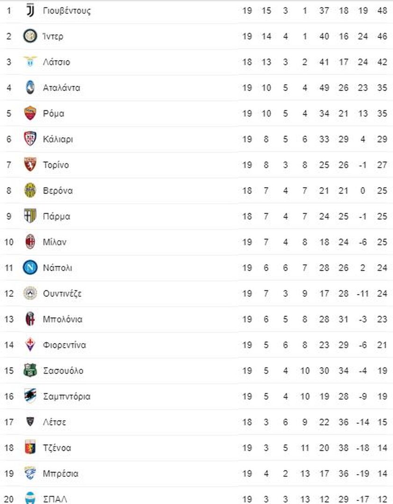Open the Πάρμα team link
393x504 pixels.
[57, 217]
